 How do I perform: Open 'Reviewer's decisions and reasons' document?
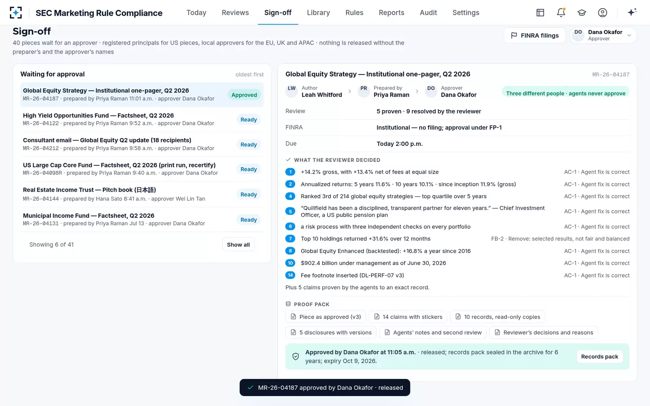[543, 332]
